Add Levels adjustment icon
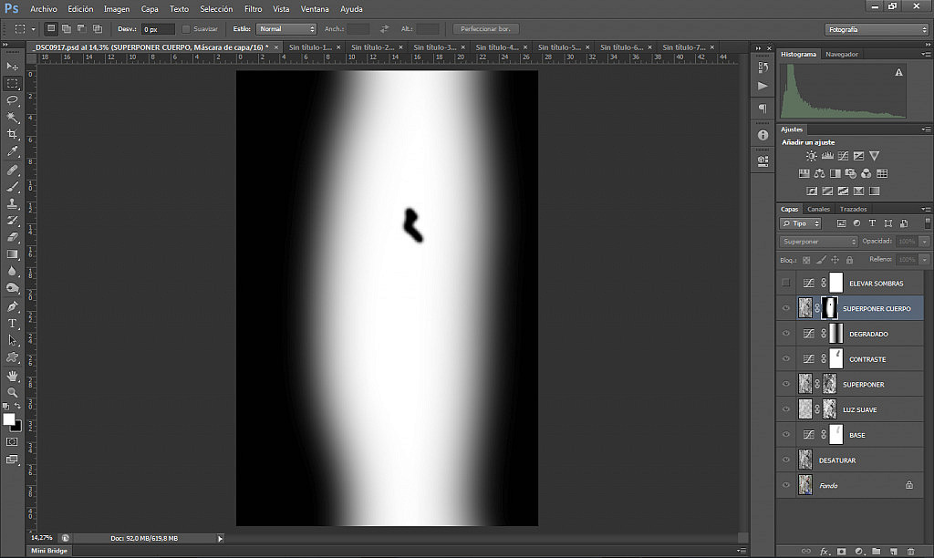Image resolution: width=934 pixels, height=558 pixels. pyautogui.click(x=827, y=156)
